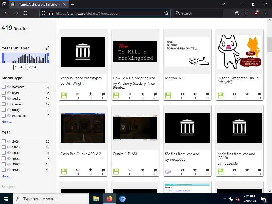Check the texts media type checkbox

[x=3, y=93]
